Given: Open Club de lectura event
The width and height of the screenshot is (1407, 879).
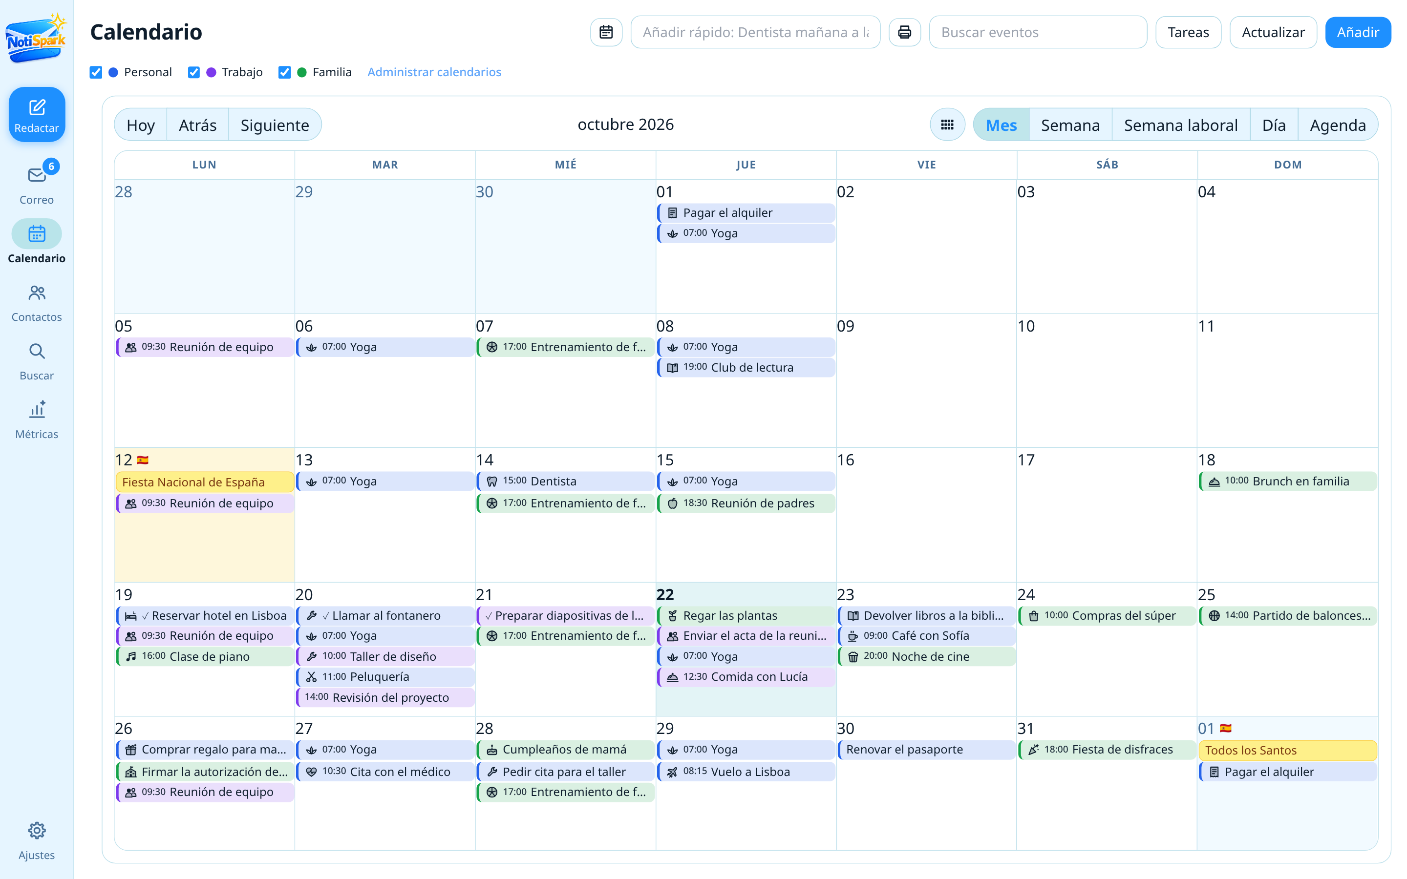Looking at the screenshot, I should click(746, 367).
